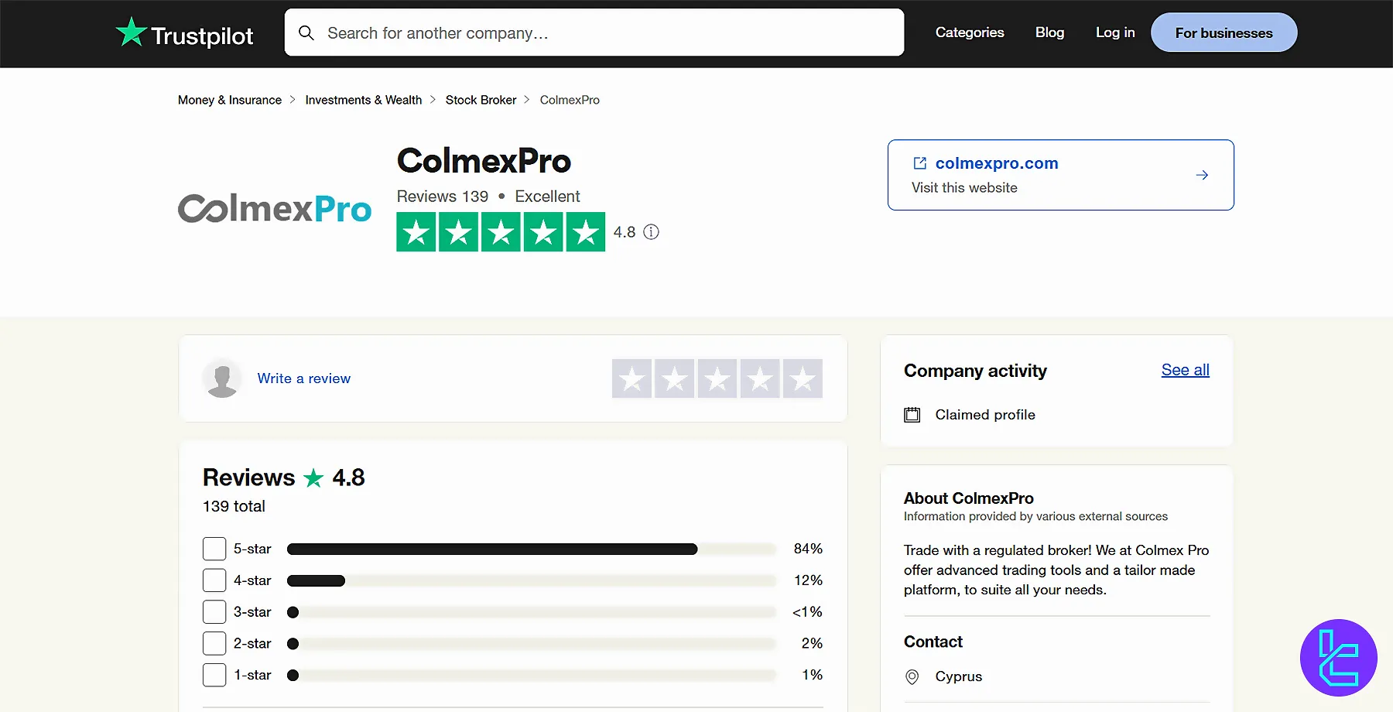Click the 4-star 12% rating bar
The image size is (1393, 712).
coord(531,580)
